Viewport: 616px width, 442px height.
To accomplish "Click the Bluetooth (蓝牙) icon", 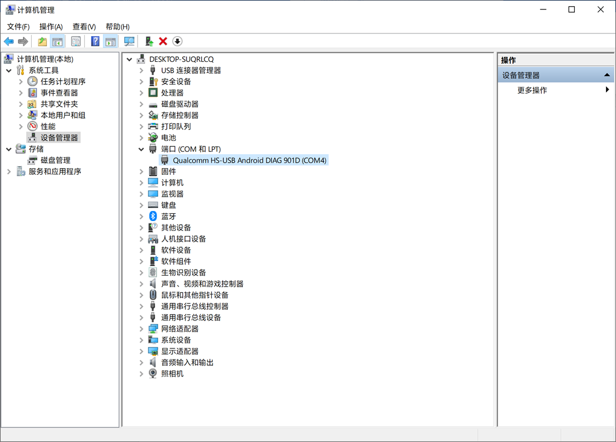I will [x=153, y=217].
